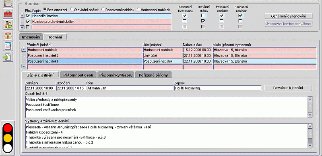Screen dimensions: 322x156
Task: Toggle Otevírání obálek checkbox for Hodnotící komise
Action: click(x=203, y=16)
